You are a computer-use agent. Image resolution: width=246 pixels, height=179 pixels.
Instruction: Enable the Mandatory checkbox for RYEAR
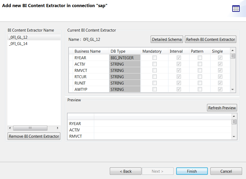[154, 58]
